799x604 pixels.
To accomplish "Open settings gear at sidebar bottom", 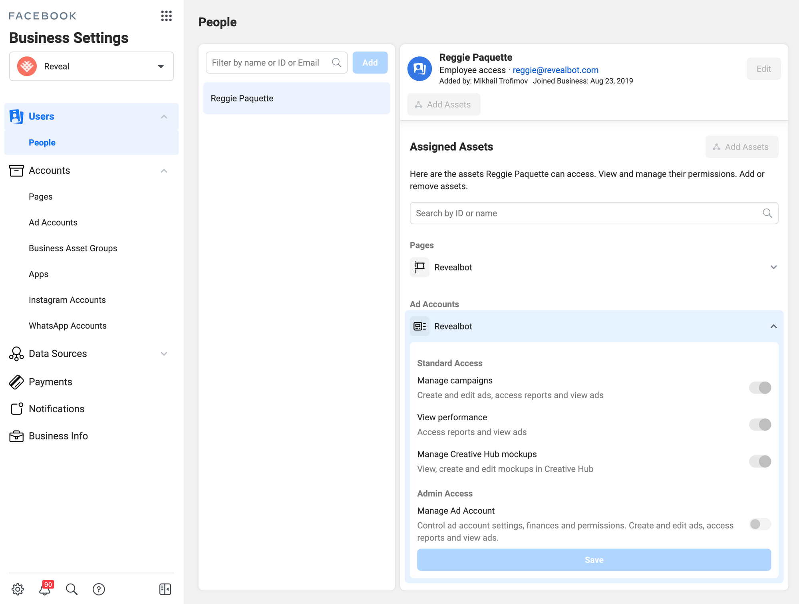I will coord(18,589).
